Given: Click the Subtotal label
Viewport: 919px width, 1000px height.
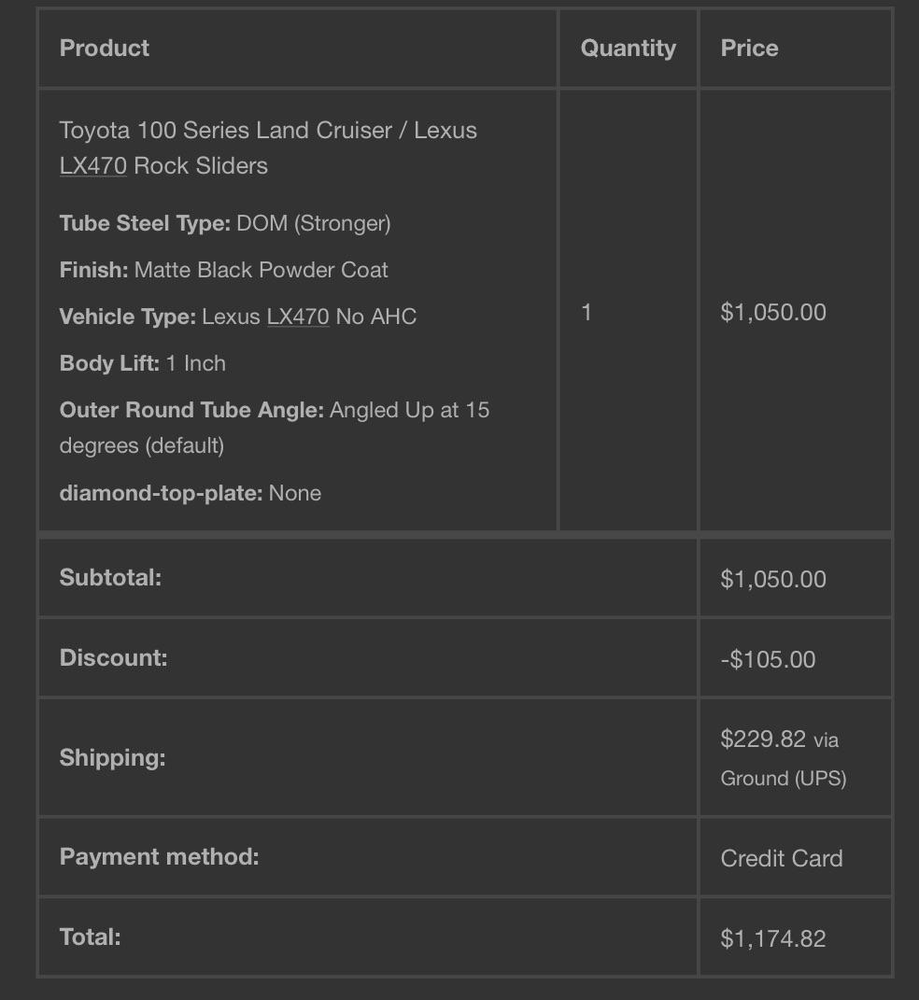Looking at the screenshot, I should 110,578.
